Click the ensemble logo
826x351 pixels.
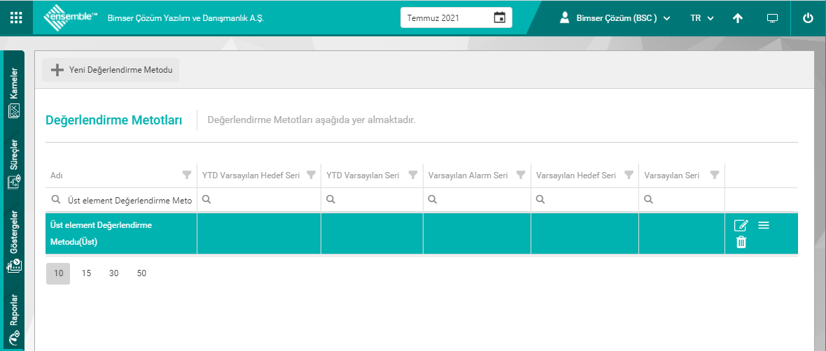tap(71, 17)
